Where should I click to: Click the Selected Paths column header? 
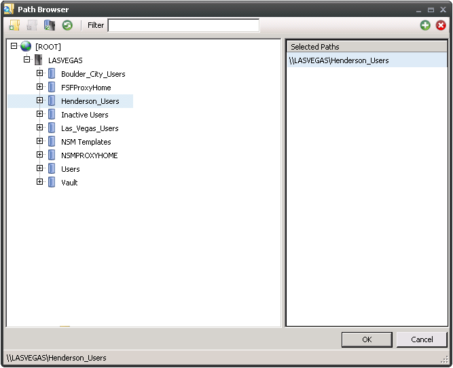[367, 46]
